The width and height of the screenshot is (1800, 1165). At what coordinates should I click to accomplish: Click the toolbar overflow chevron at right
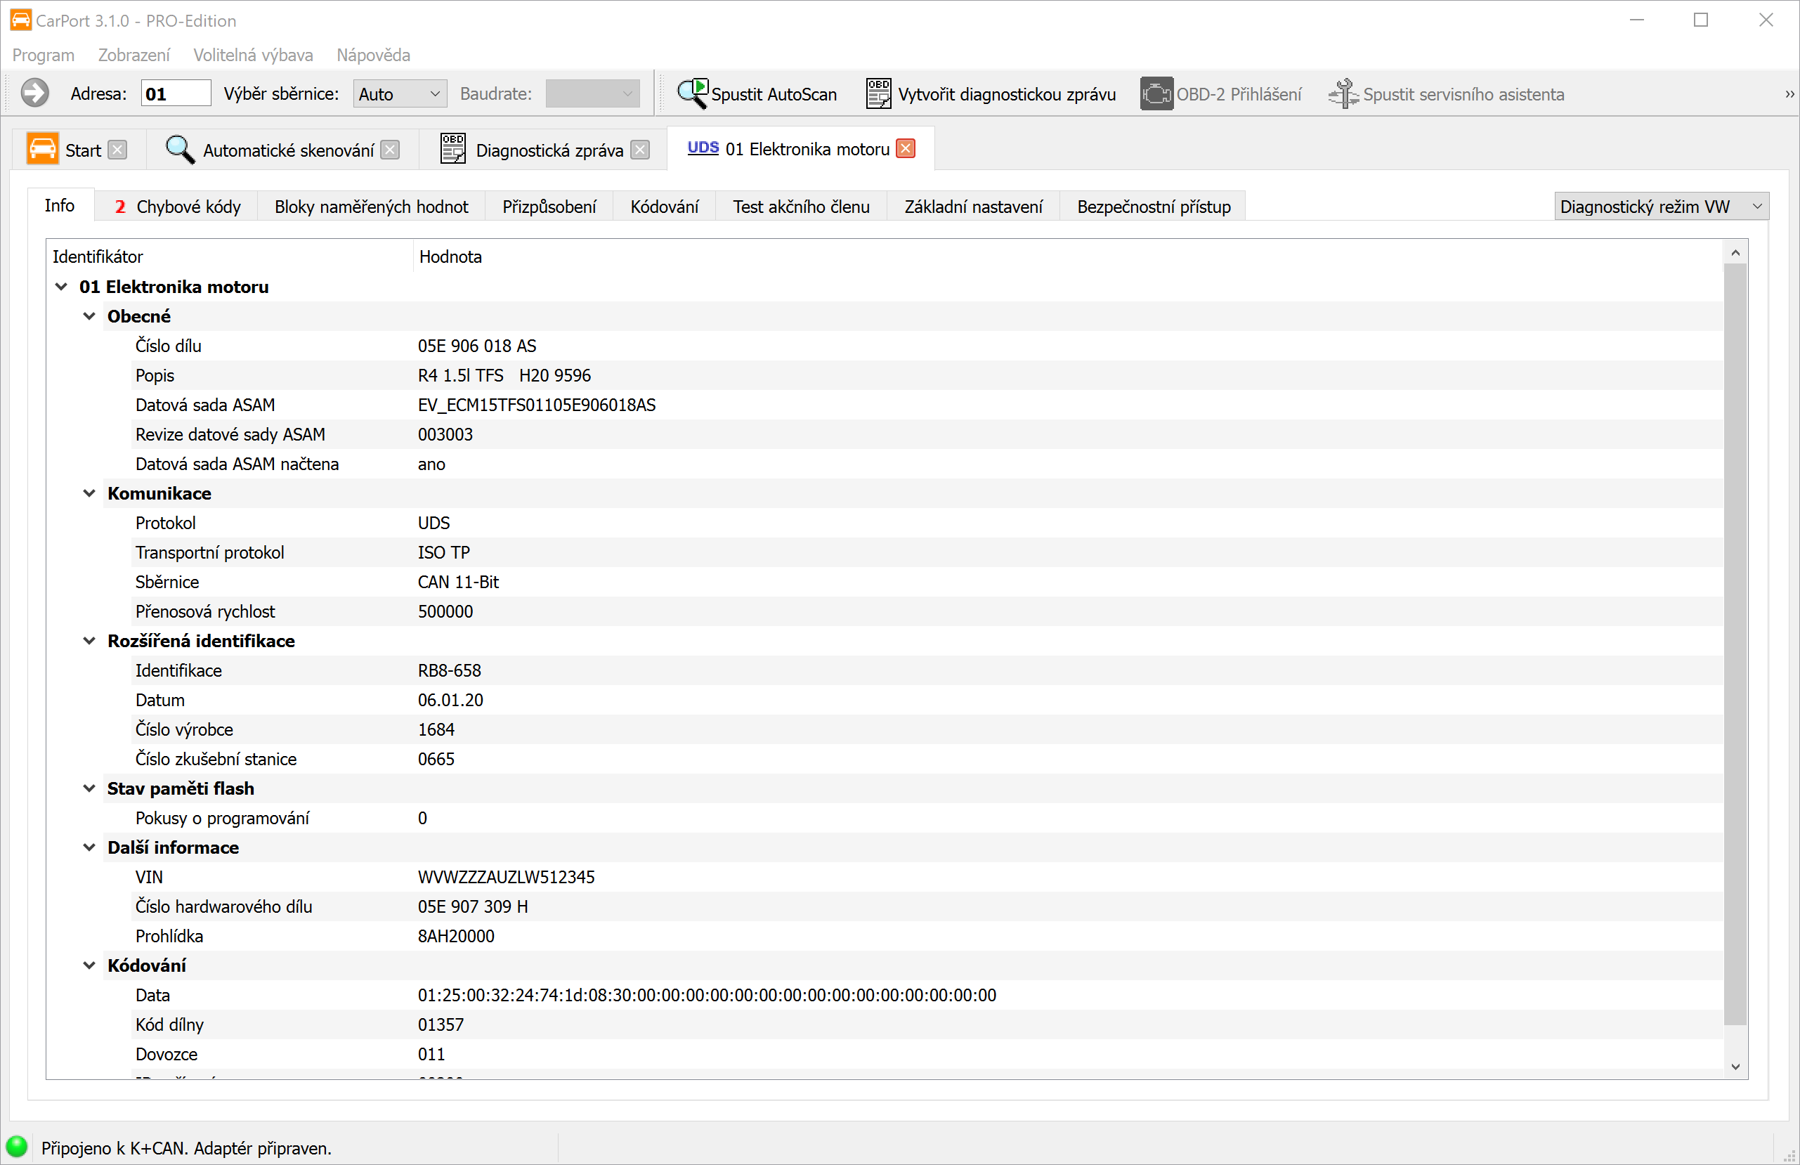click(1789, 94)
